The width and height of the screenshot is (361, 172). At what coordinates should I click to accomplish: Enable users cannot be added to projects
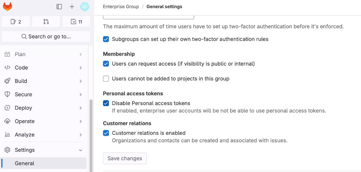106,79
